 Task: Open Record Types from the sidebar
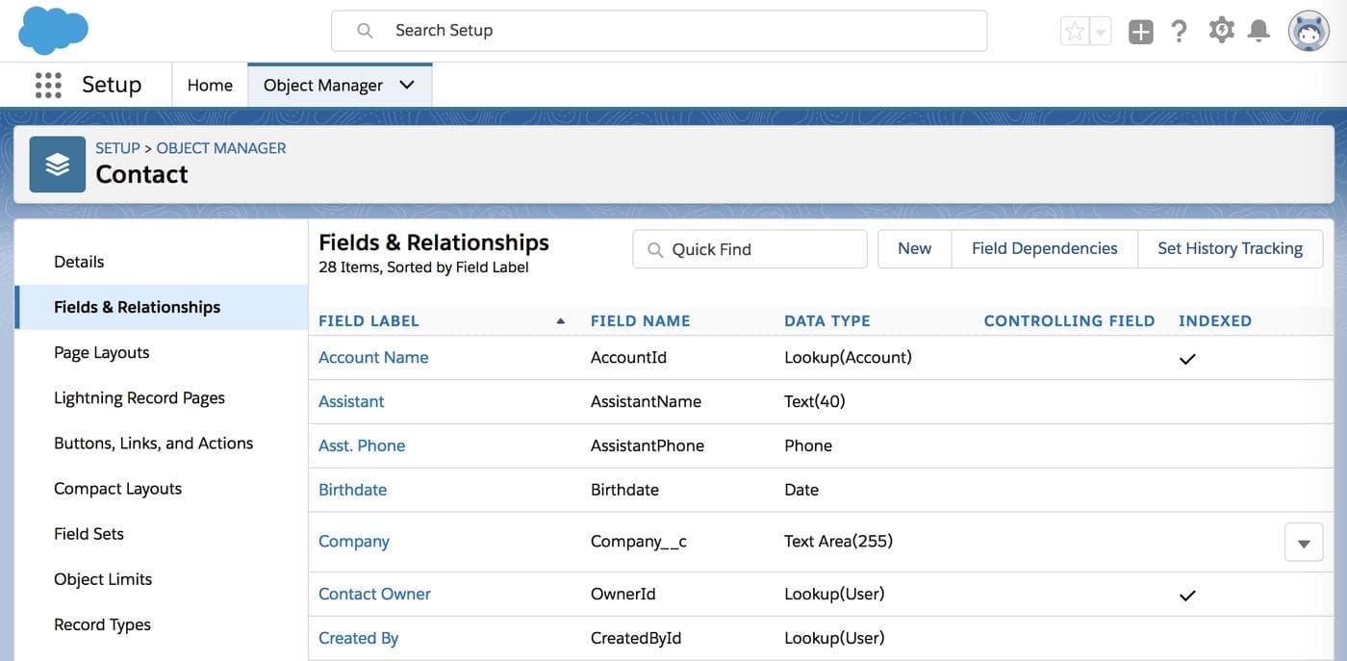(x=102, y=624)
